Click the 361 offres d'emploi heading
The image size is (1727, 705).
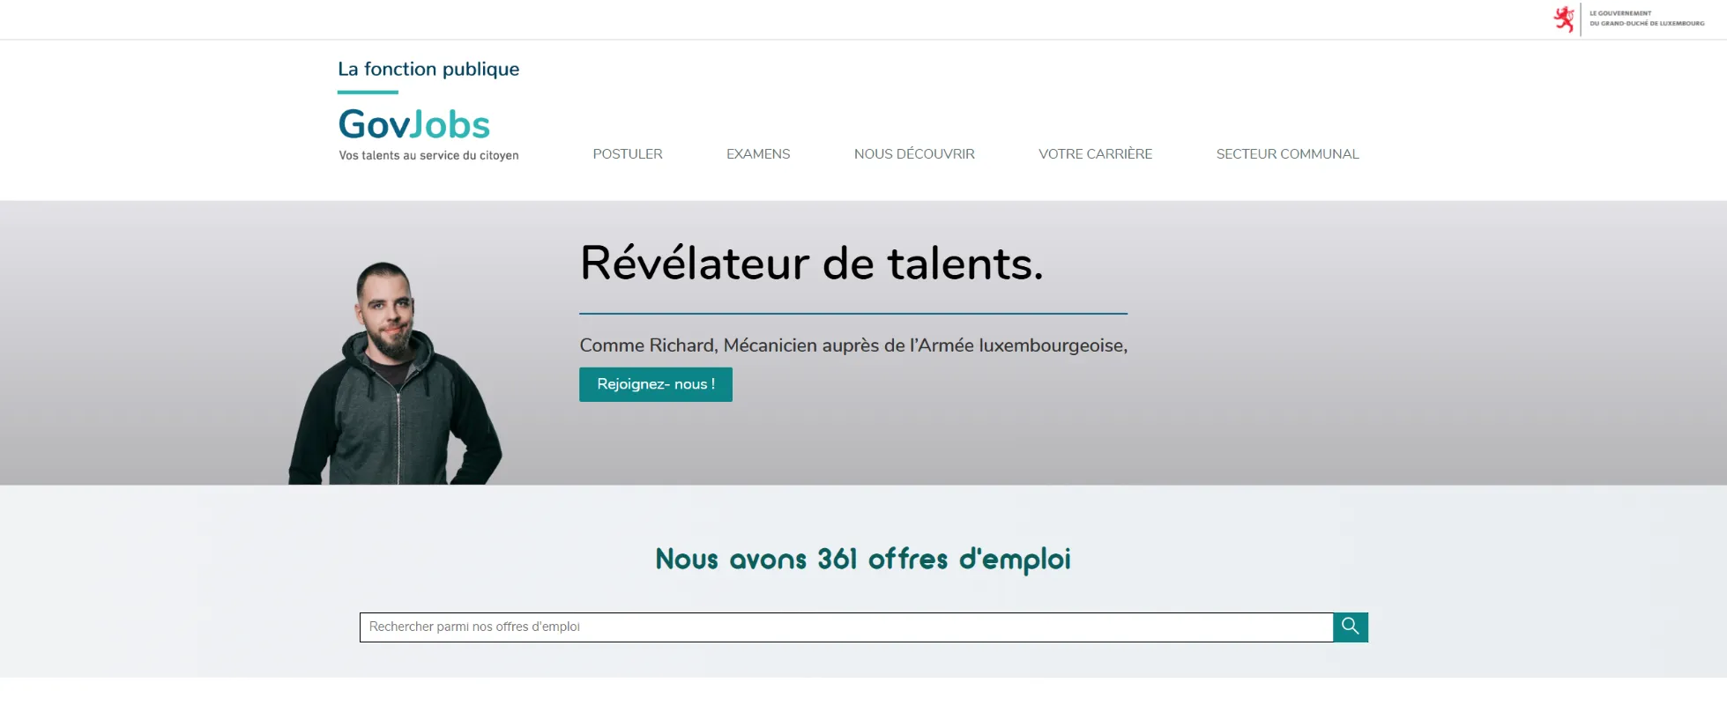tap(862, 559)
